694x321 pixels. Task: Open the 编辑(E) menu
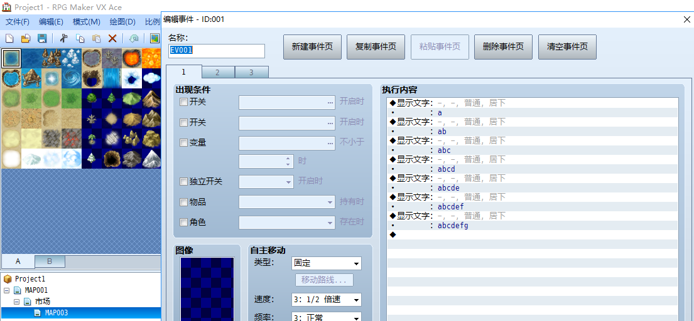52,22
